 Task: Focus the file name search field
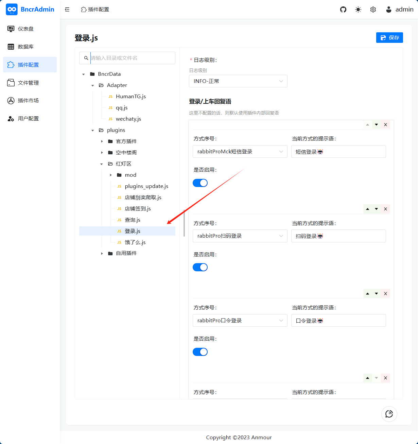(x=132, y=58)
